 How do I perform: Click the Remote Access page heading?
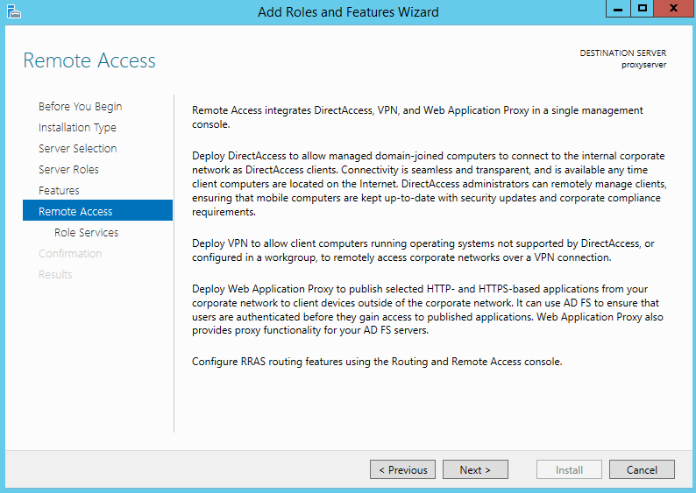click(89, 60)
